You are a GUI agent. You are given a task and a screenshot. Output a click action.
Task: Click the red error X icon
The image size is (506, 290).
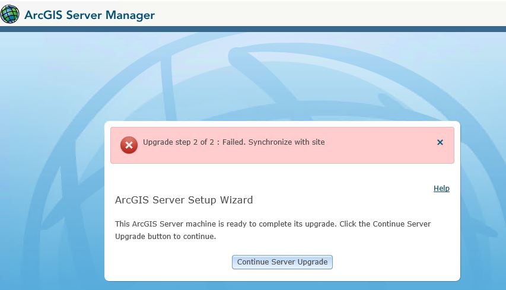pyautogui.click(x=129, y=145)
